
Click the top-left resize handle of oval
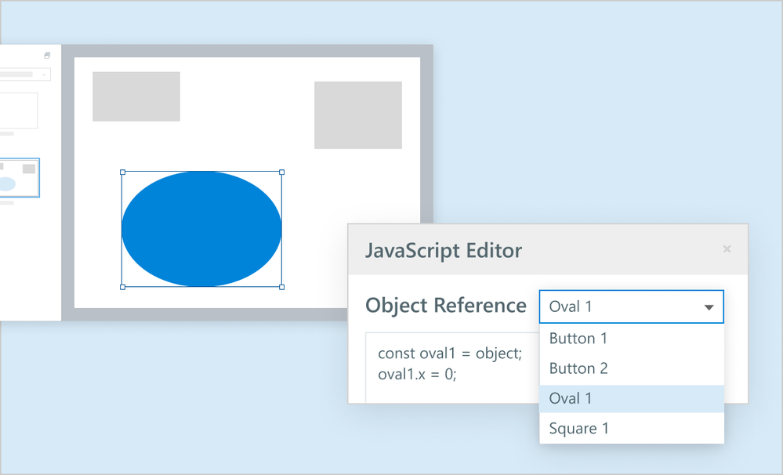coord(122,172)
